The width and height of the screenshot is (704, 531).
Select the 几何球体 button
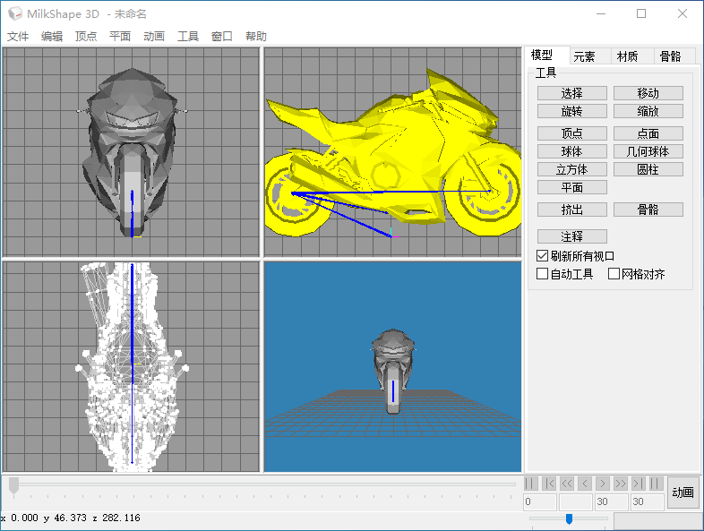(x=648, y=151)
